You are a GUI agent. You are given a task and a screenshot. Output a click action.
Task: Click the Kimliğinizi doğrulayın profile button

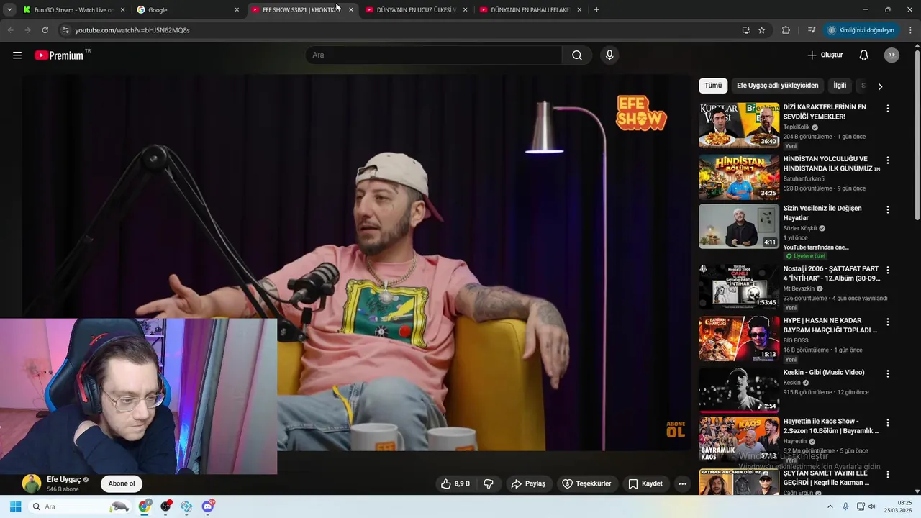861,30
